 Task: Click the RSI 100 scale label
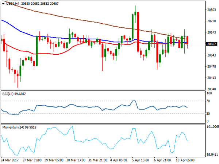[209, 93]
